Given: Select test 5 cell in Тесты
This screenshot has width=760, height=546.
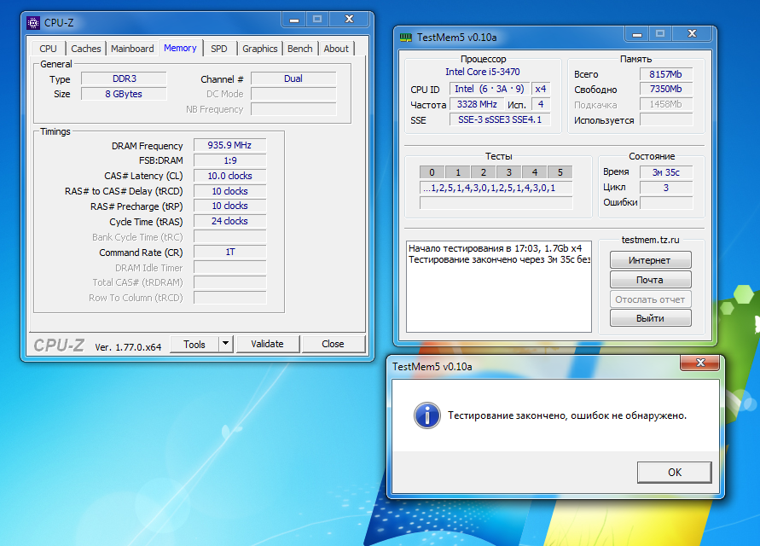Looking at the screenshot, I should tap(560, 172).
